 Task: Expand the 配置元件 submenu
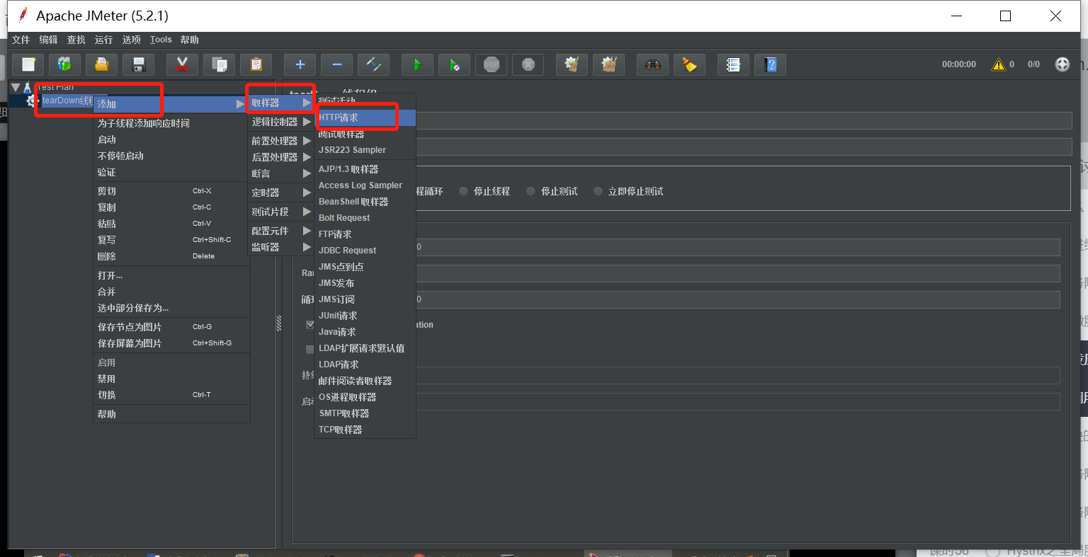tap(280, 231)
